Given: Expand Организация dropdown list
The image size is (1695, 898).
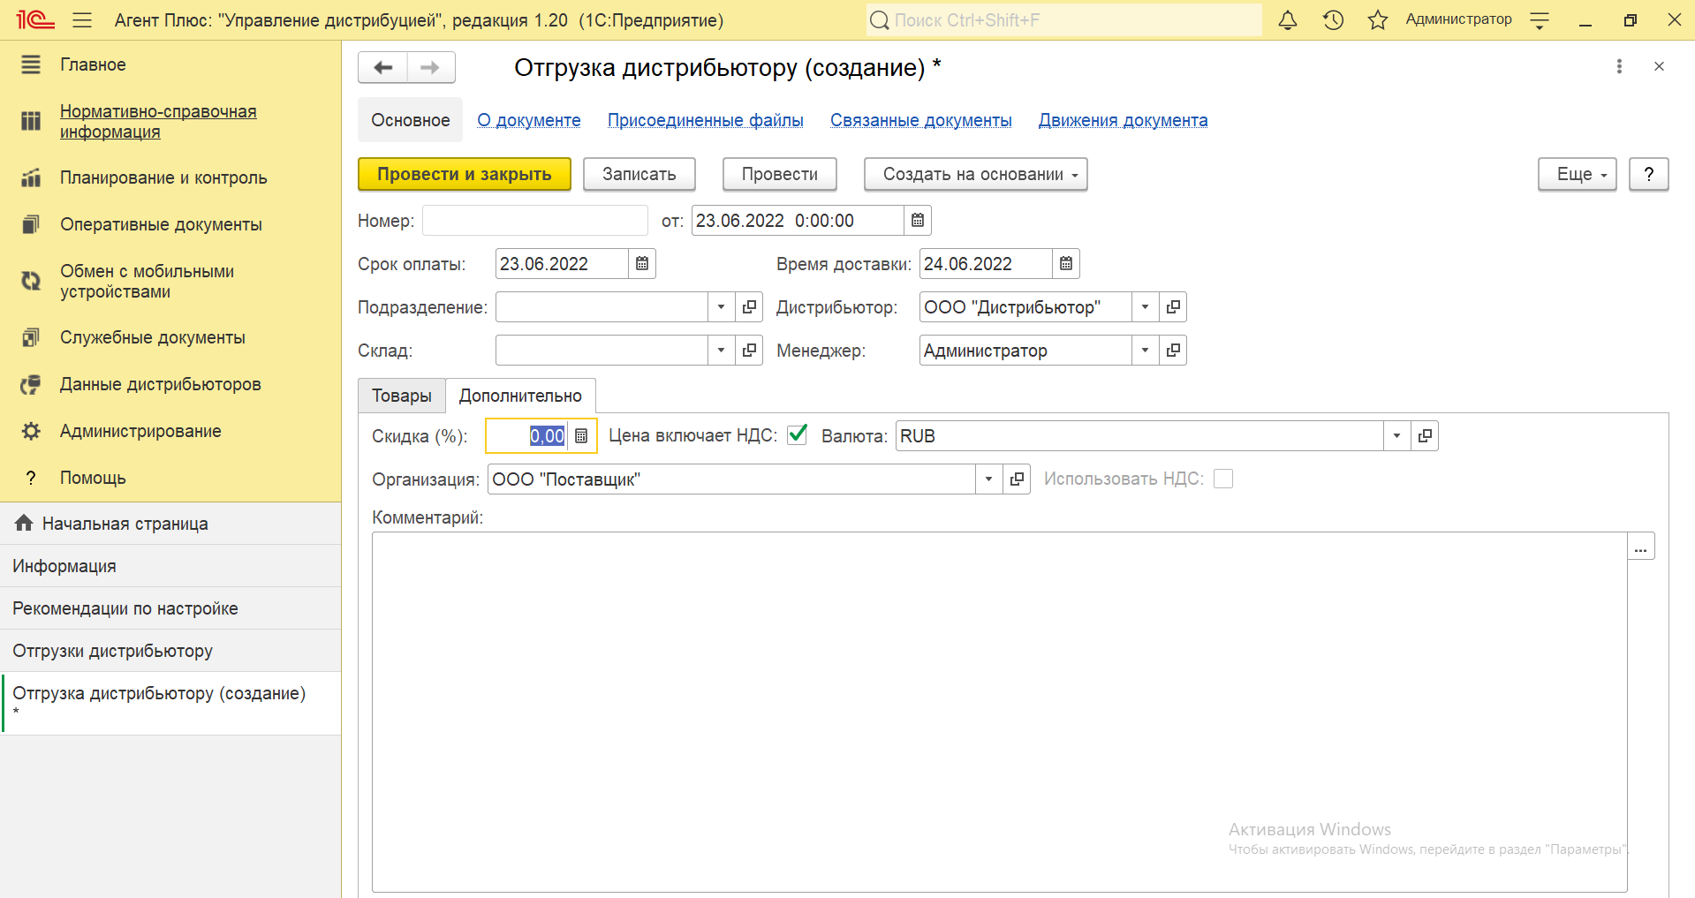Looking at the screenshot, I should click(x=989, y=479).
